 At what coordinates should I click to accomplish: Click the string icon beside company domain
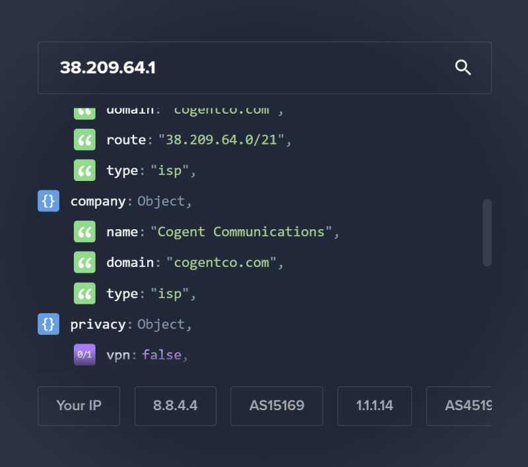tap(84, 263)
